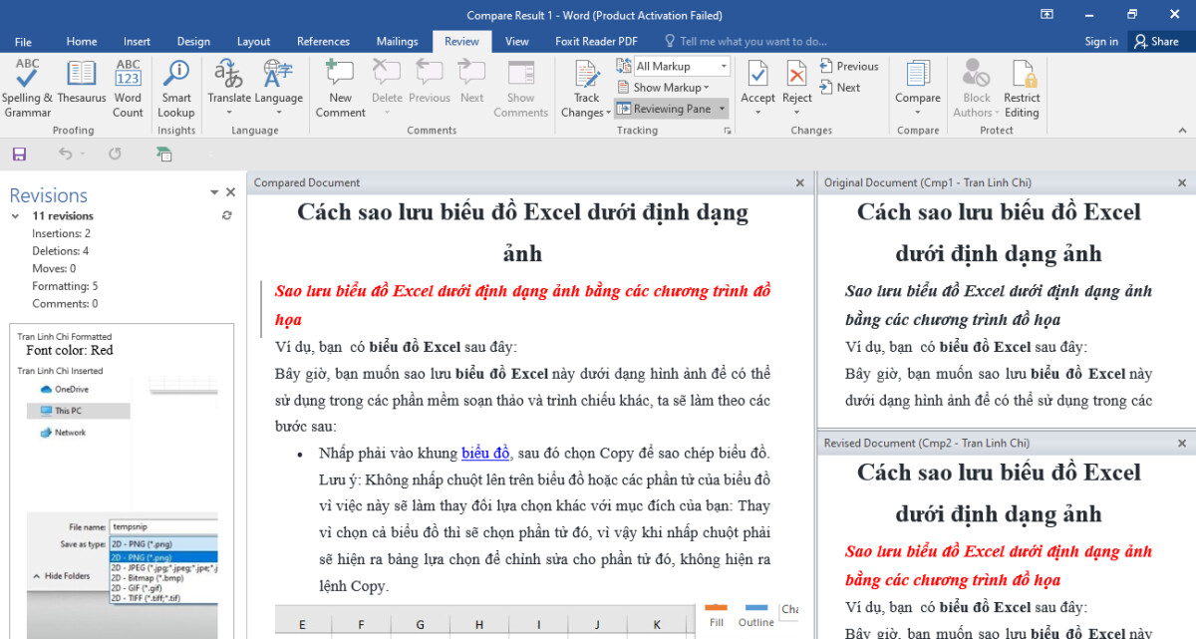
Task: Click the 'Formatting: 5' count
Action: pyautogui.click(x=65, y=286)
